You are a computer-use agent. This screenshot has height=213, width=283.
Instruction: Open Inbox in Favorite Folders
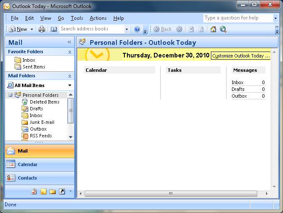coord(29,60)
